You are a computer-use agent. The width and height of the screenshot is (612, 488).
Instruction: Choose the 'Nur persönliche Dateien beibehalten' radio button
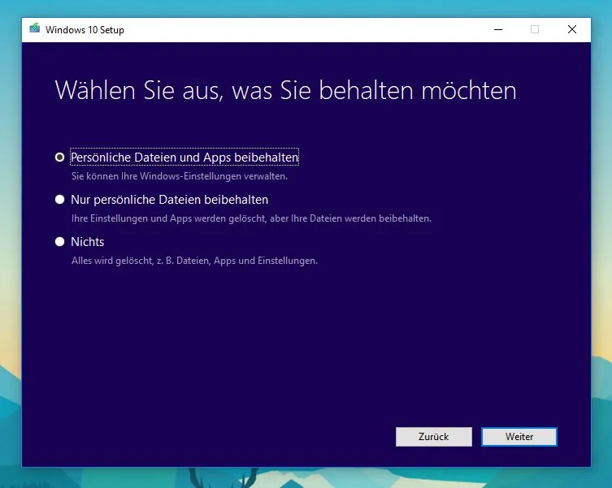(x=59, y=200)
